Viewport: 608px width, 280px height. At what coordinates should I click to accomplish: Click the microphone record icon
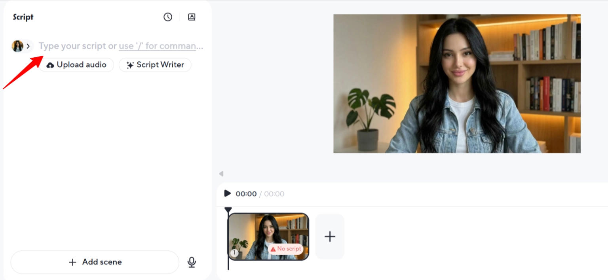(x=192, y=262)
